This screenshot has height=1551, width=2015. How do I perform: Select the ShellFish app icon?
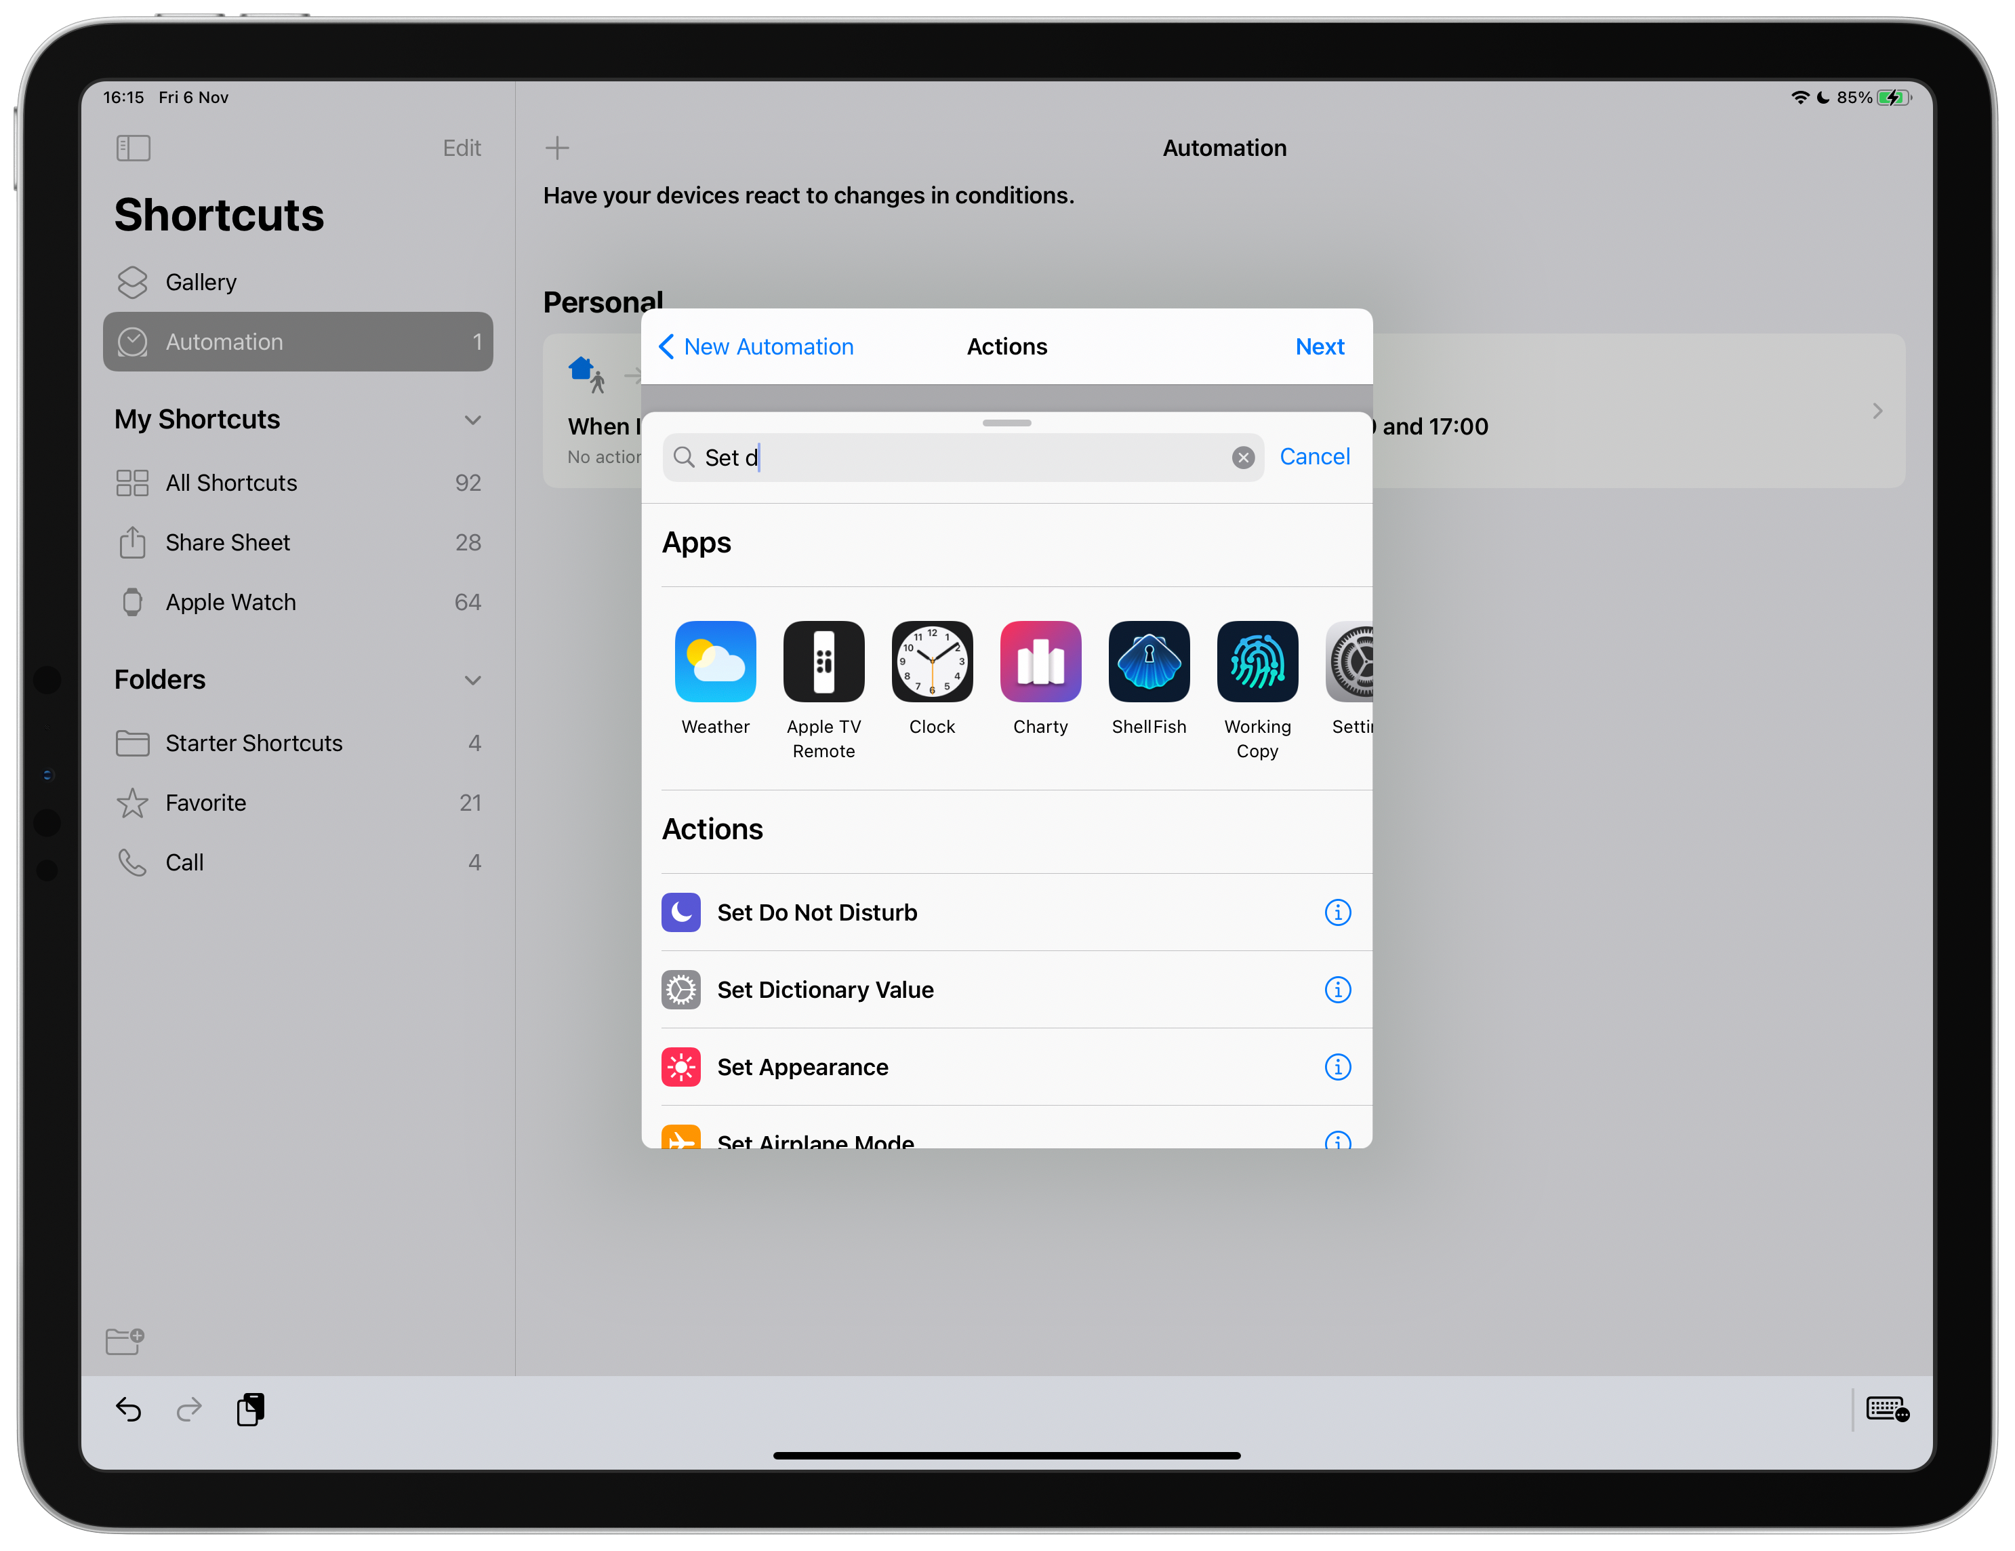point(1149,662)
